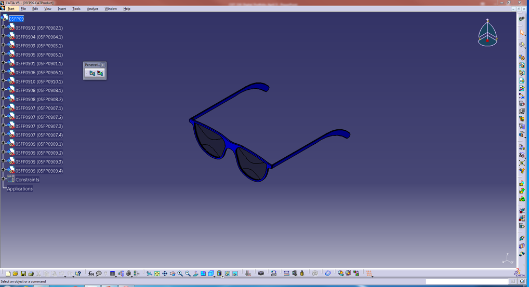
Task: Expand the 05FP0910 component node
Action: [x=4, y=81]
